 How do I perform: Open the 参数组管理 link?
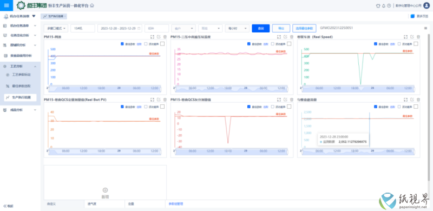pyautogui.click(x=176, y=204)
